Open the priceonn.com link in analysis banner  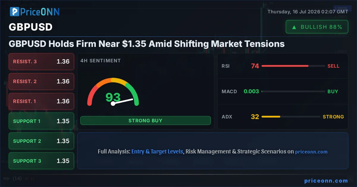pos(311,152)
